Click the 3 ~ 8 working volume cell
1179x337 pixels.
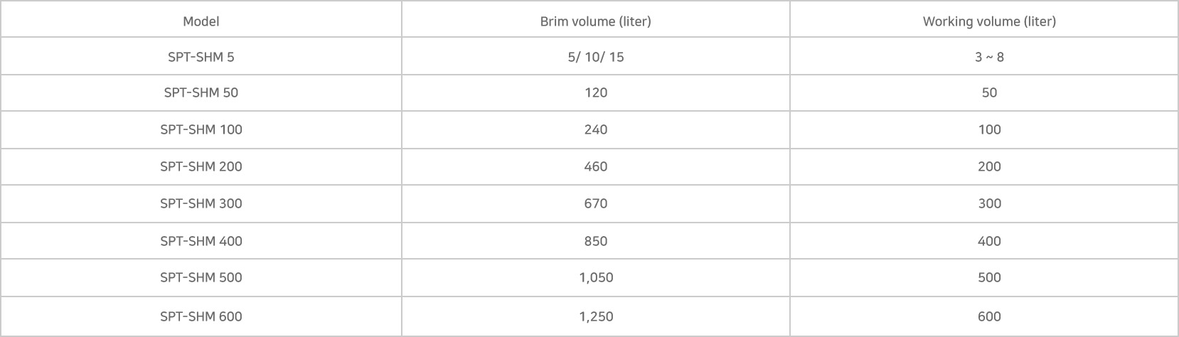(x=989, y=57)
